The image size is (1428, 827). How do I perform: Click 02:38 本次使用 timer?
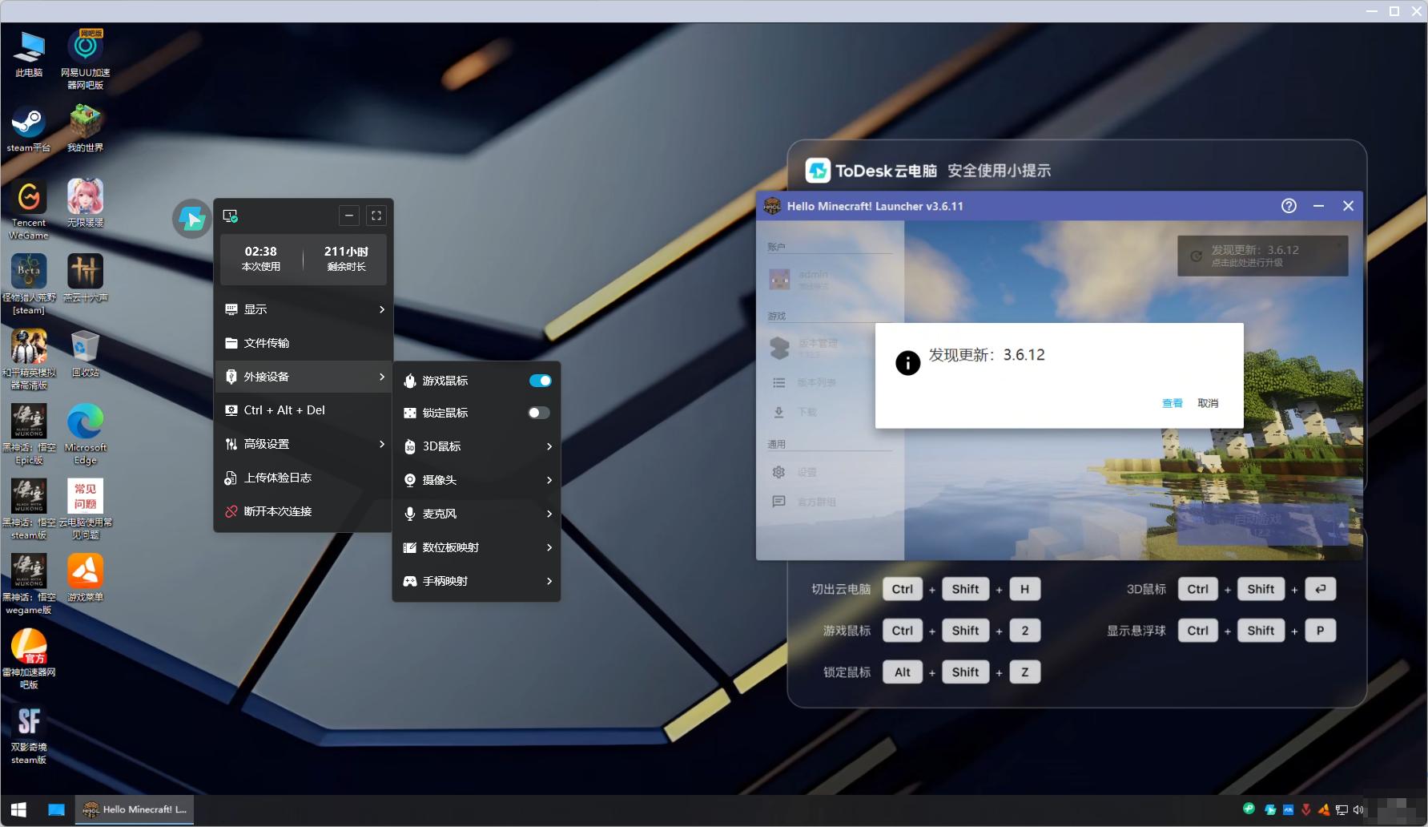click(x=261, y=258)
